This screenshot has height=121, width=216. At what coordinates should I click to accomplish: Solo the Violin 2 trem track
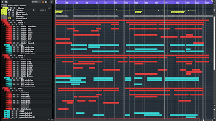coord(18,70)
